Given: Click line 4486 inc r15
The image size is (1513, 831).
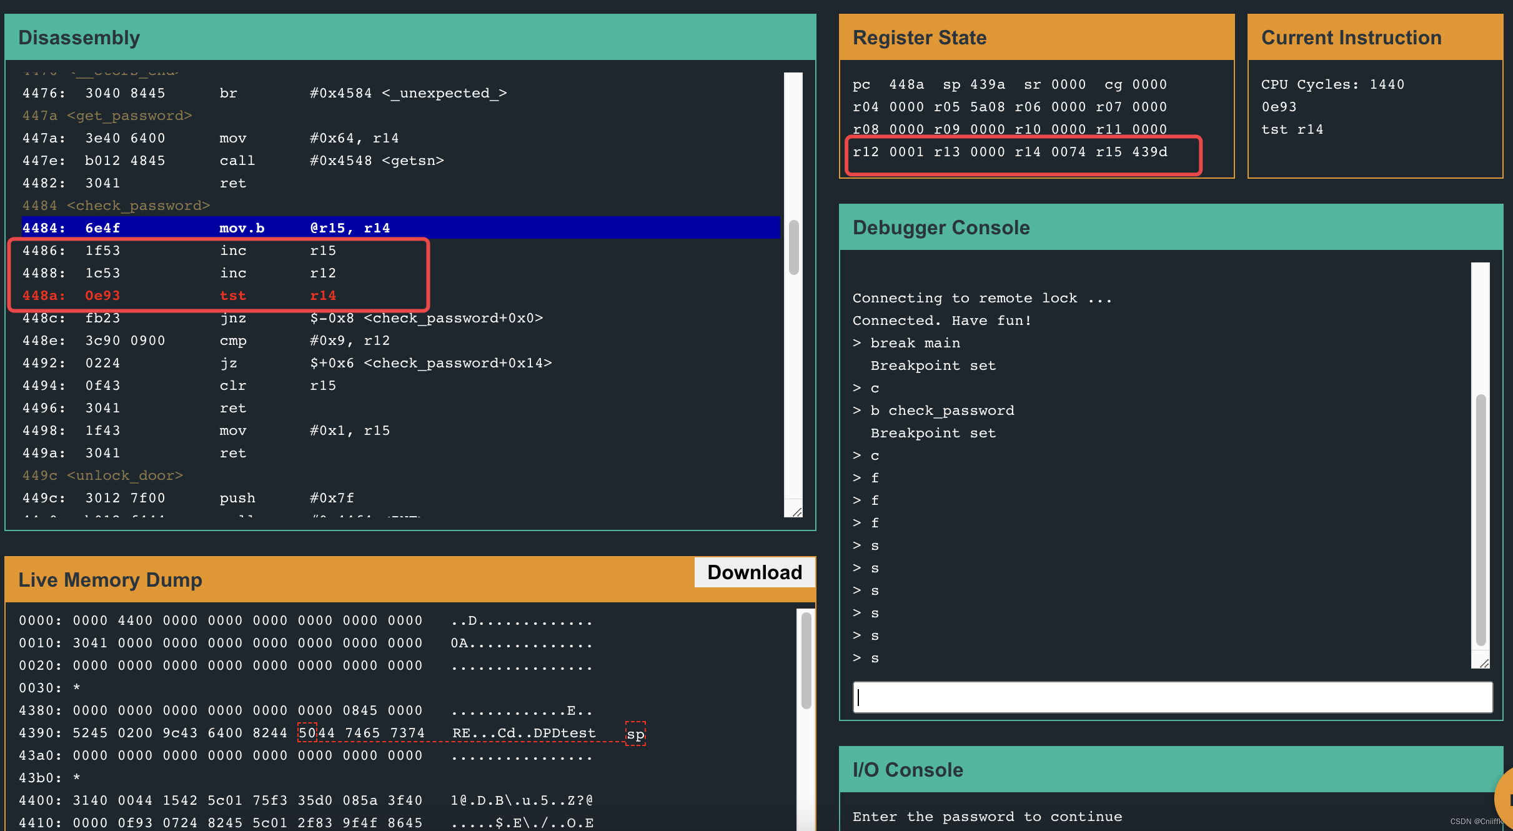Looking at the screenshot, I should [x=401, y=251].
